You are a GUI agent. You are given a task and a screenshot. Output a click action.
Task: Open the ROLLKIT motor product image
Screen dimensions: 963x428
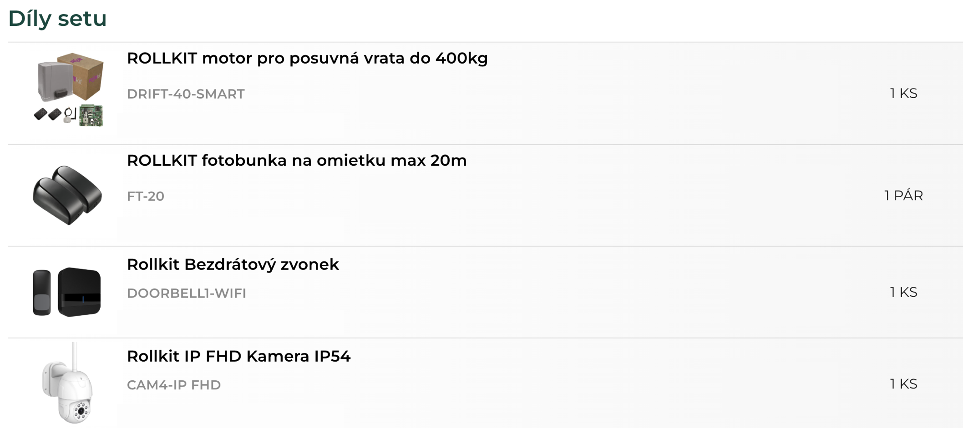click(68, 90)
